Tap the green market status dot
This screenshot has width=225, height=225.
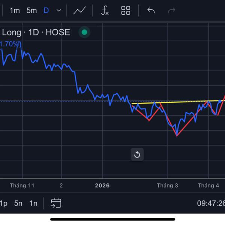tap(84, 32)
